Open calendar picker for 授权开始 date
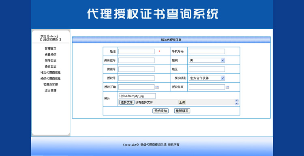The width and height of the screenshot is (304, 156). pyautogui.click(x=157, y=88)
